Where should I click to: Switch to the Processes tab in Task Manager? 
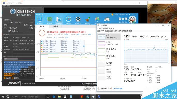click(x=99, y=31)
